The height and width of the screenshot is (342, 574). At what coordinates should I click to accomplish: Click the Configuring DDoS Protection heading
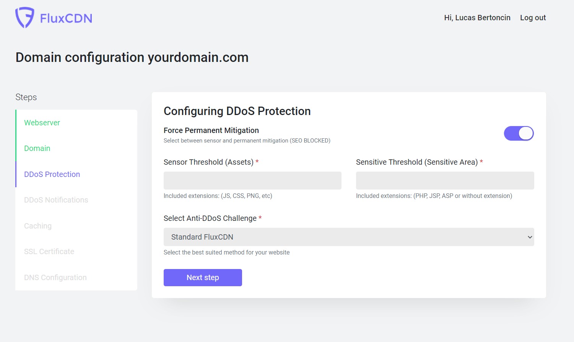[237, 111]
